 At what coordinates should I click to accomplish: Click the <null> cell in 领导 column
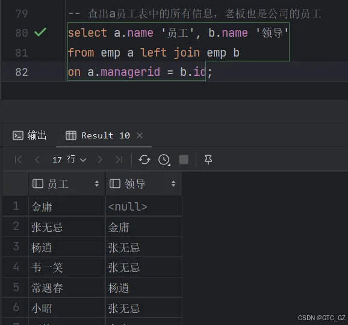click(x=144, y=206)
